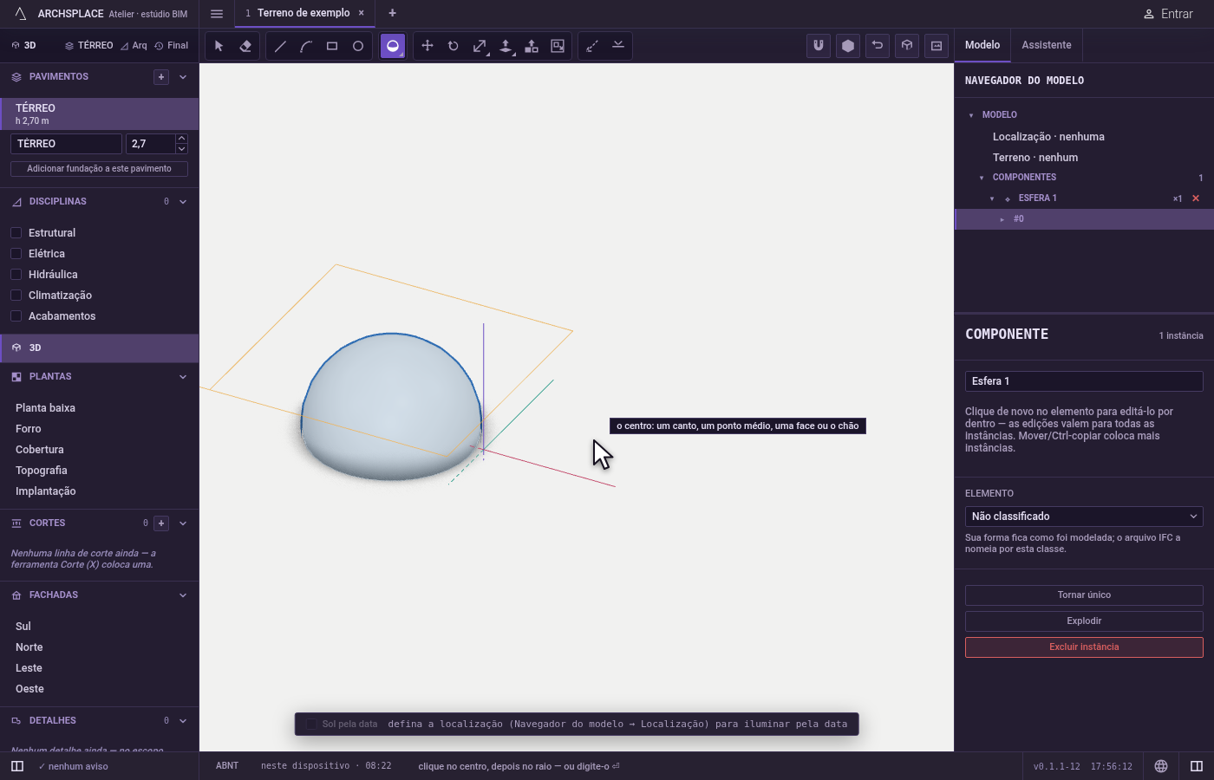This screenshot has height=780, width=1214.
Task: Collapse the Plantas section
Action: [183, 377]
